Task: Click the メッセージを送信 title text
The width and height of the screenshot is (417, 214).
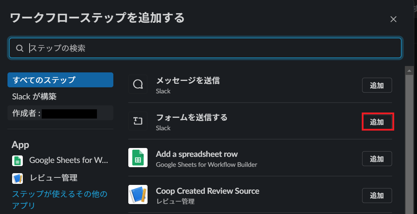Action: (x=188, y=80)
